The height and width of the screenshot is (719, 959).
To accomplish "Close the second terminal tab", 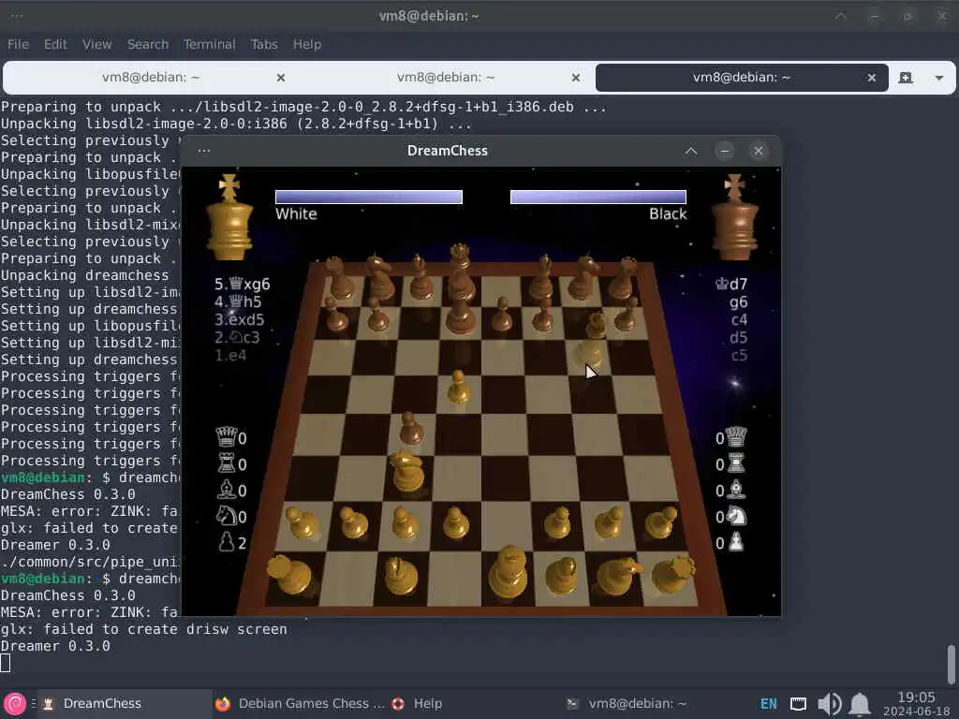I will [576, 78].
